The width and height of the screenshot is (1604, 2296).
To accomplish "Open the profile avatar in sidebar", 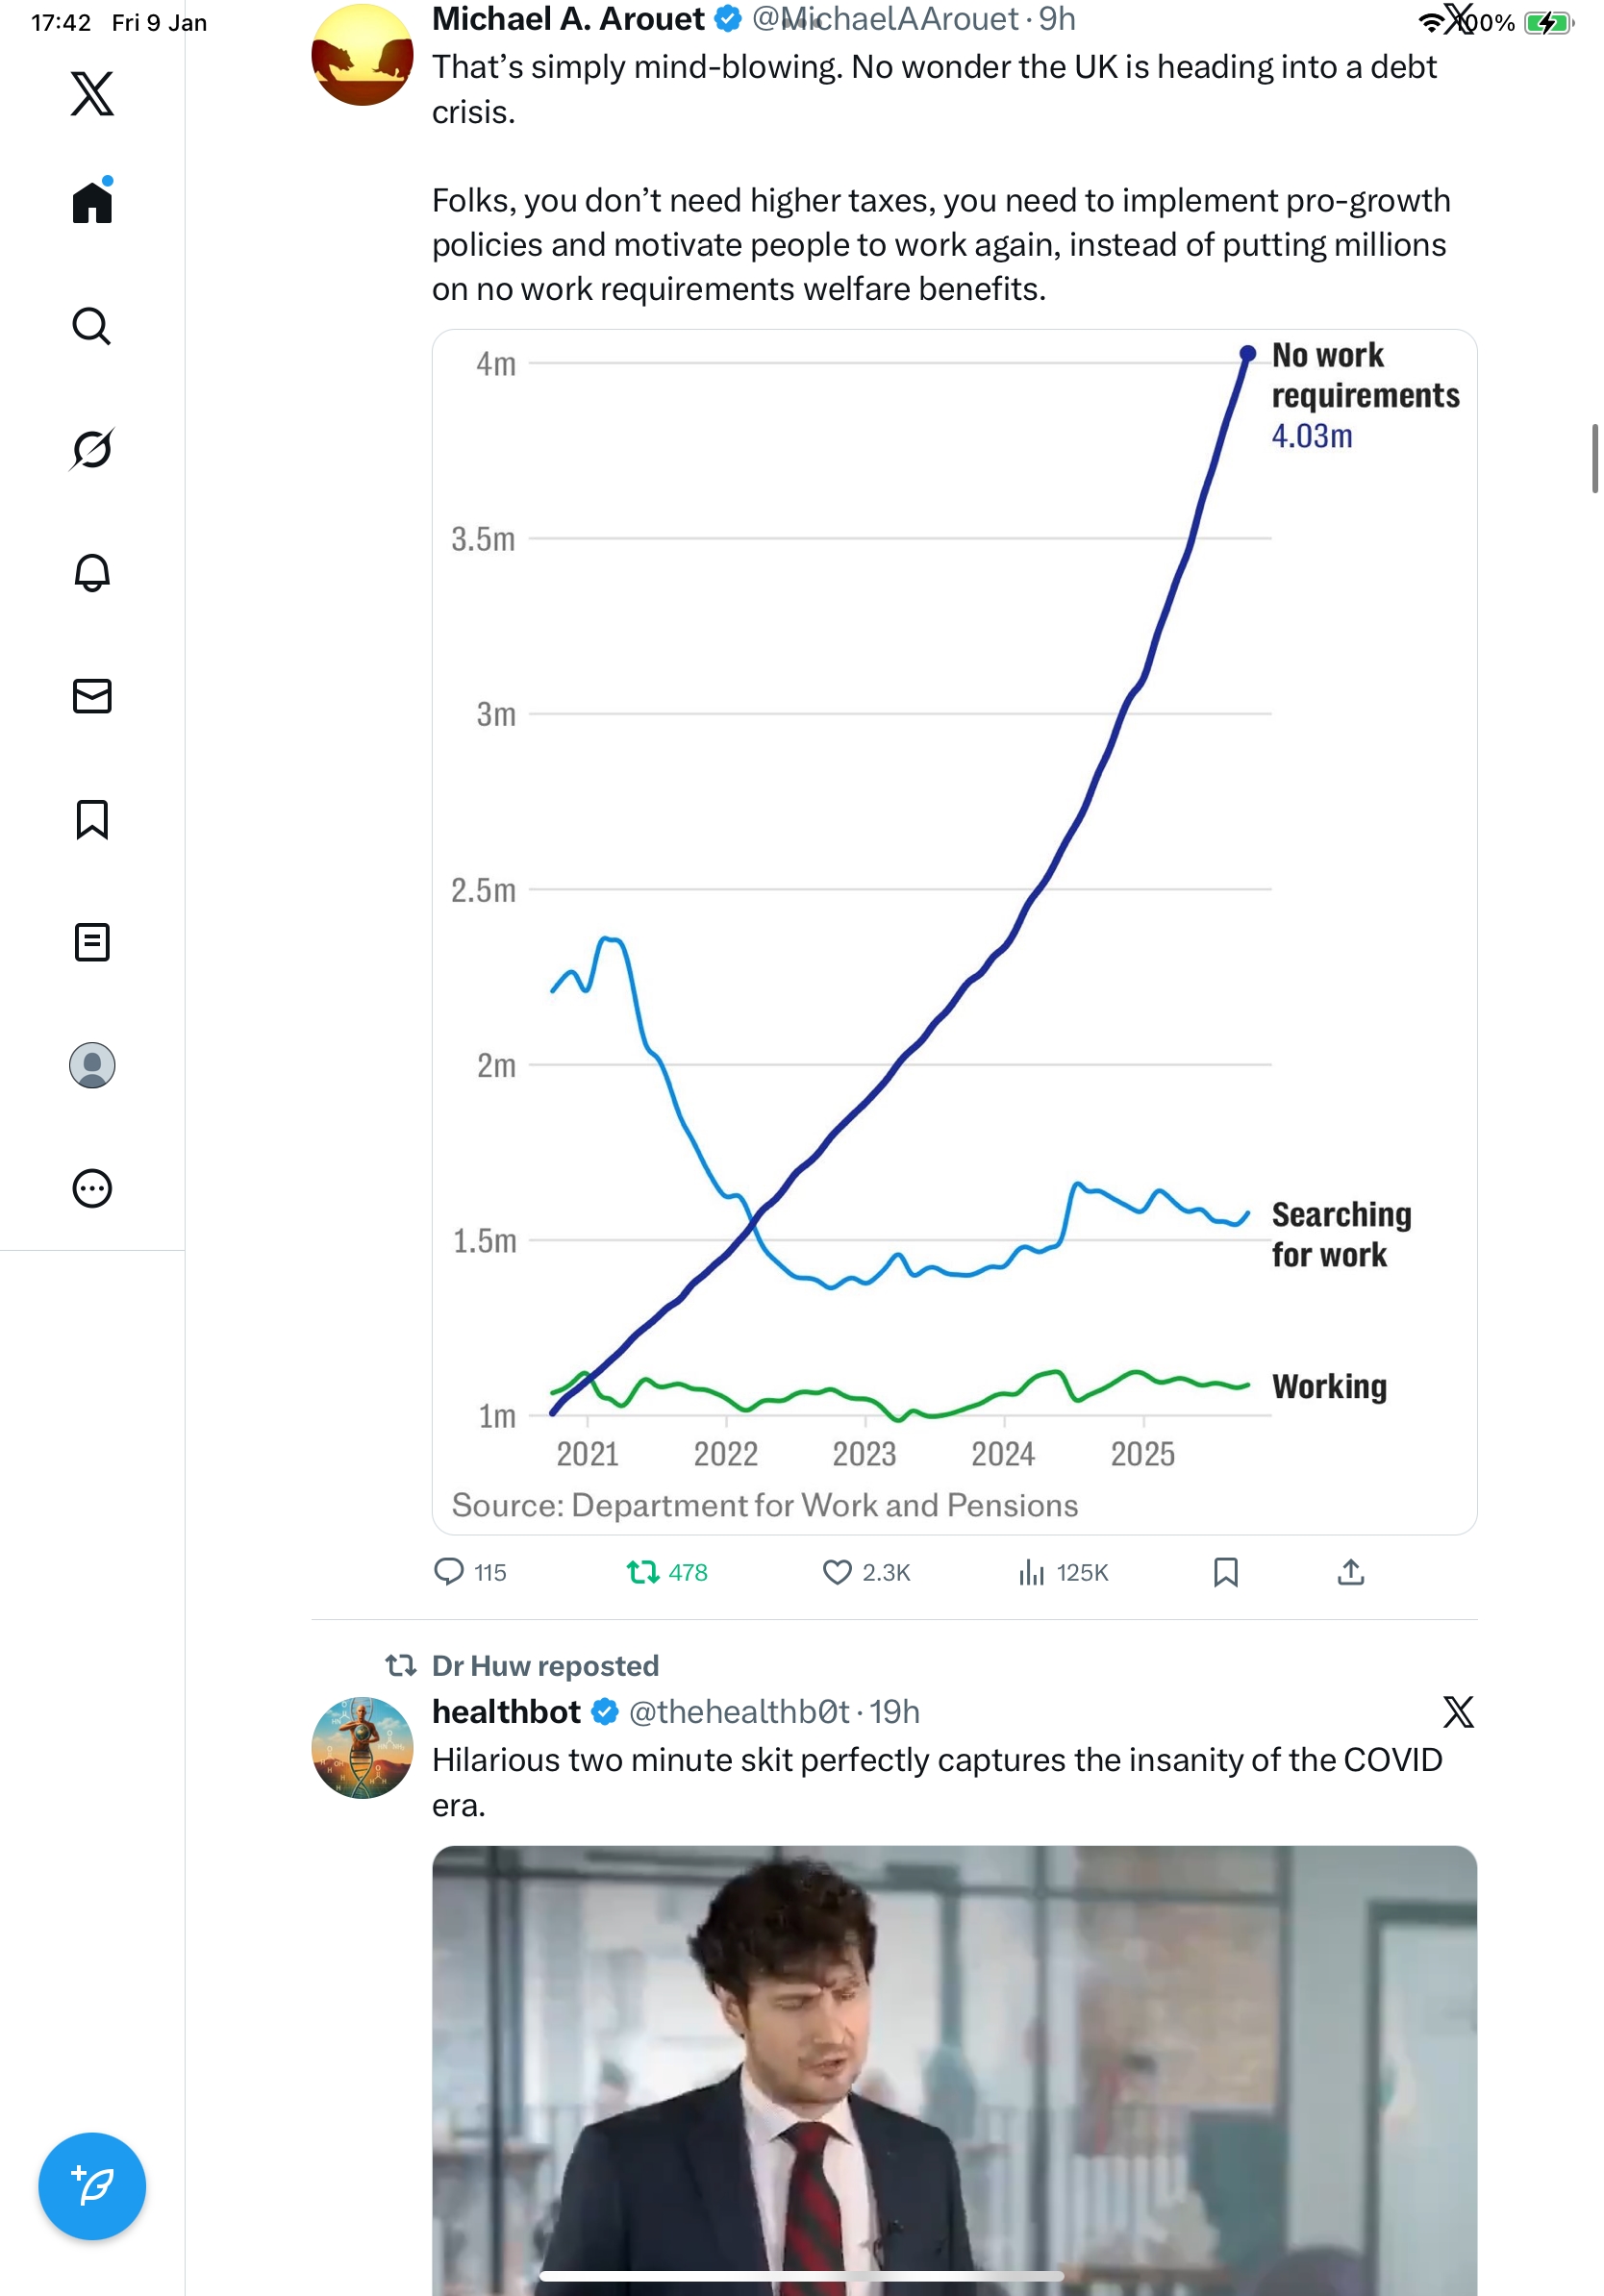I will 92,1065.
